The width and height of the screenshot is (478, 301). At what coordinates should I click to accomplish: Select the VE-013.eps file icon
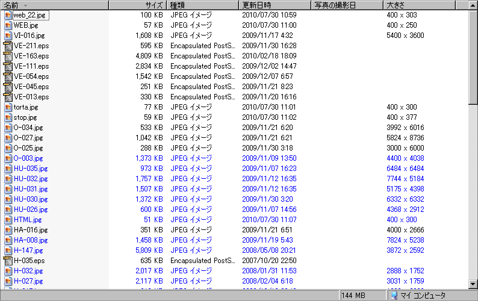click(8, 97)
